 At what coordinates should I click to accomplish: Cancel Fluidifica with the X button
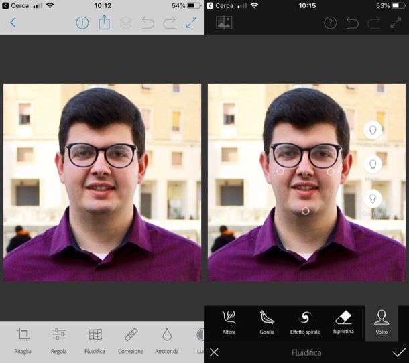214,352
